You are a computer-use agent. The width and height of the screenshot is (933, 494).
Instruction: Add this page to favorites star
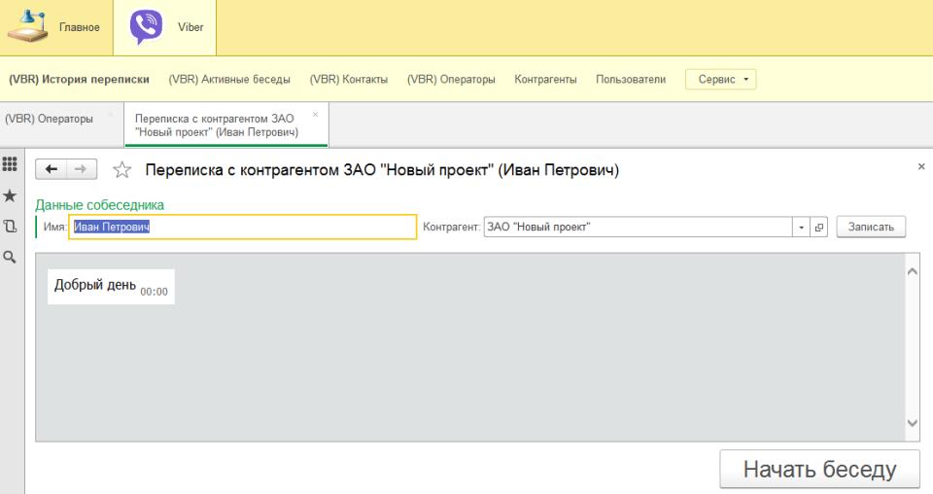(123, 171)
